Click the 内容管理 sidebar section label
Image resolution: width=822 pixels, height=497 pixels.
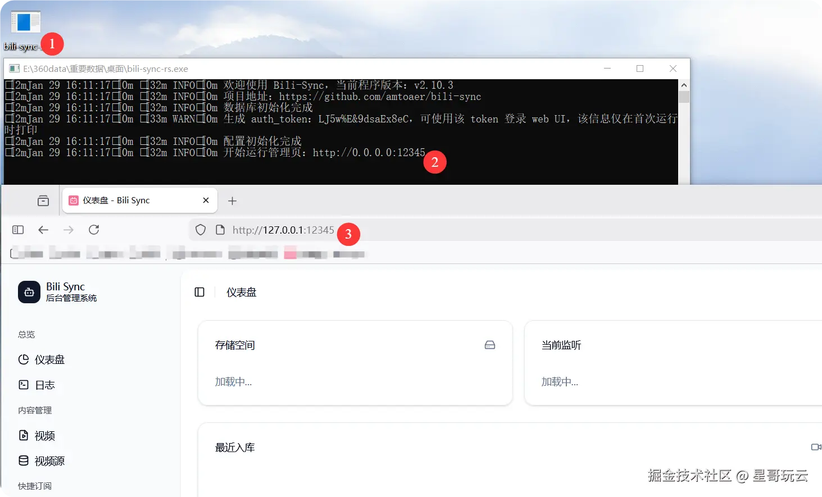click(35, 410)
